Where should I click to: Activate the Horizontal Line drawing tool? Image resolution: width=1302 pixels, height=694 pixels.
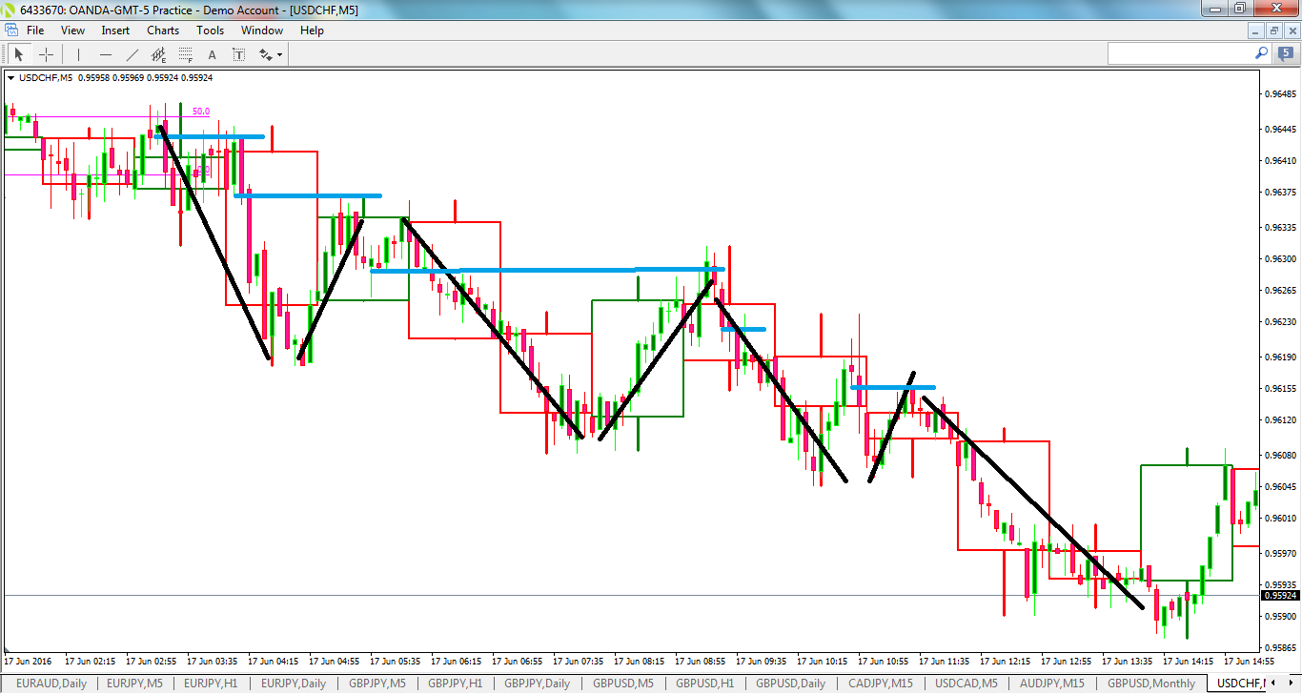point(105,54)
